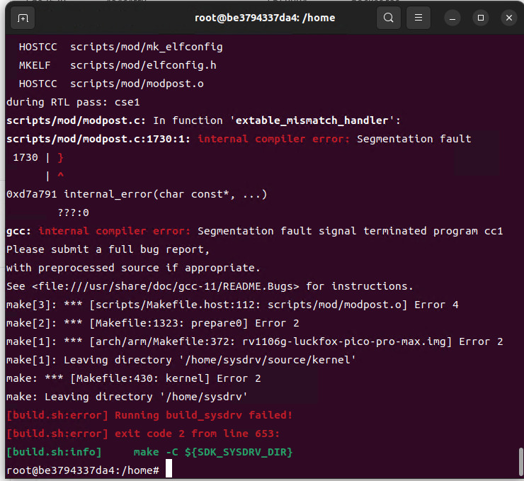The height and width of the screenshot is (481, 524).
Task: Click the README.Bugs file URL
Action: [166, 286]
